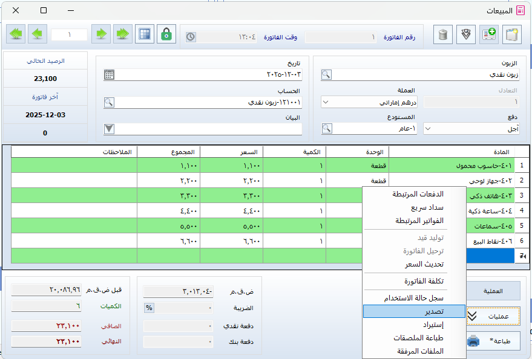Search customers with the الزبون magnifier icon

coord(326,75)
